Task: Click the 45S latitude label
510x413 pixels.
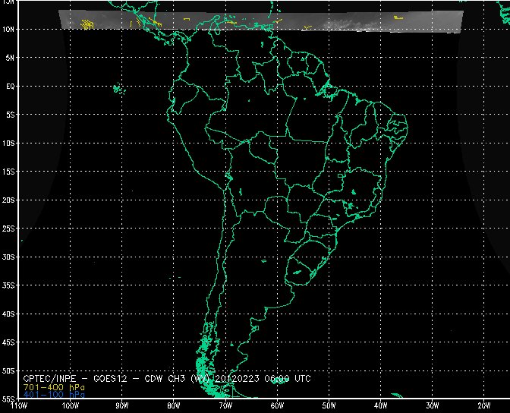Action: click(8, 342)
